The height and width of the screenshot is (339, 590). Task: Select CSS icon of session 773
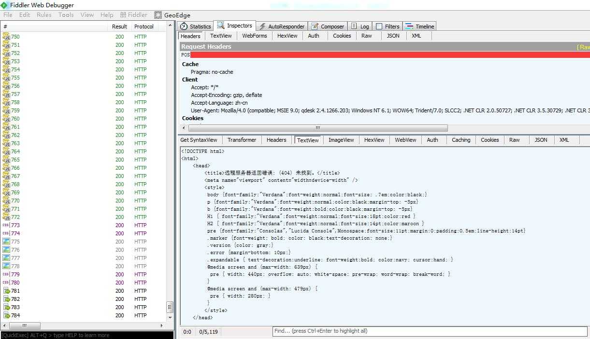[x=6, y=225]
